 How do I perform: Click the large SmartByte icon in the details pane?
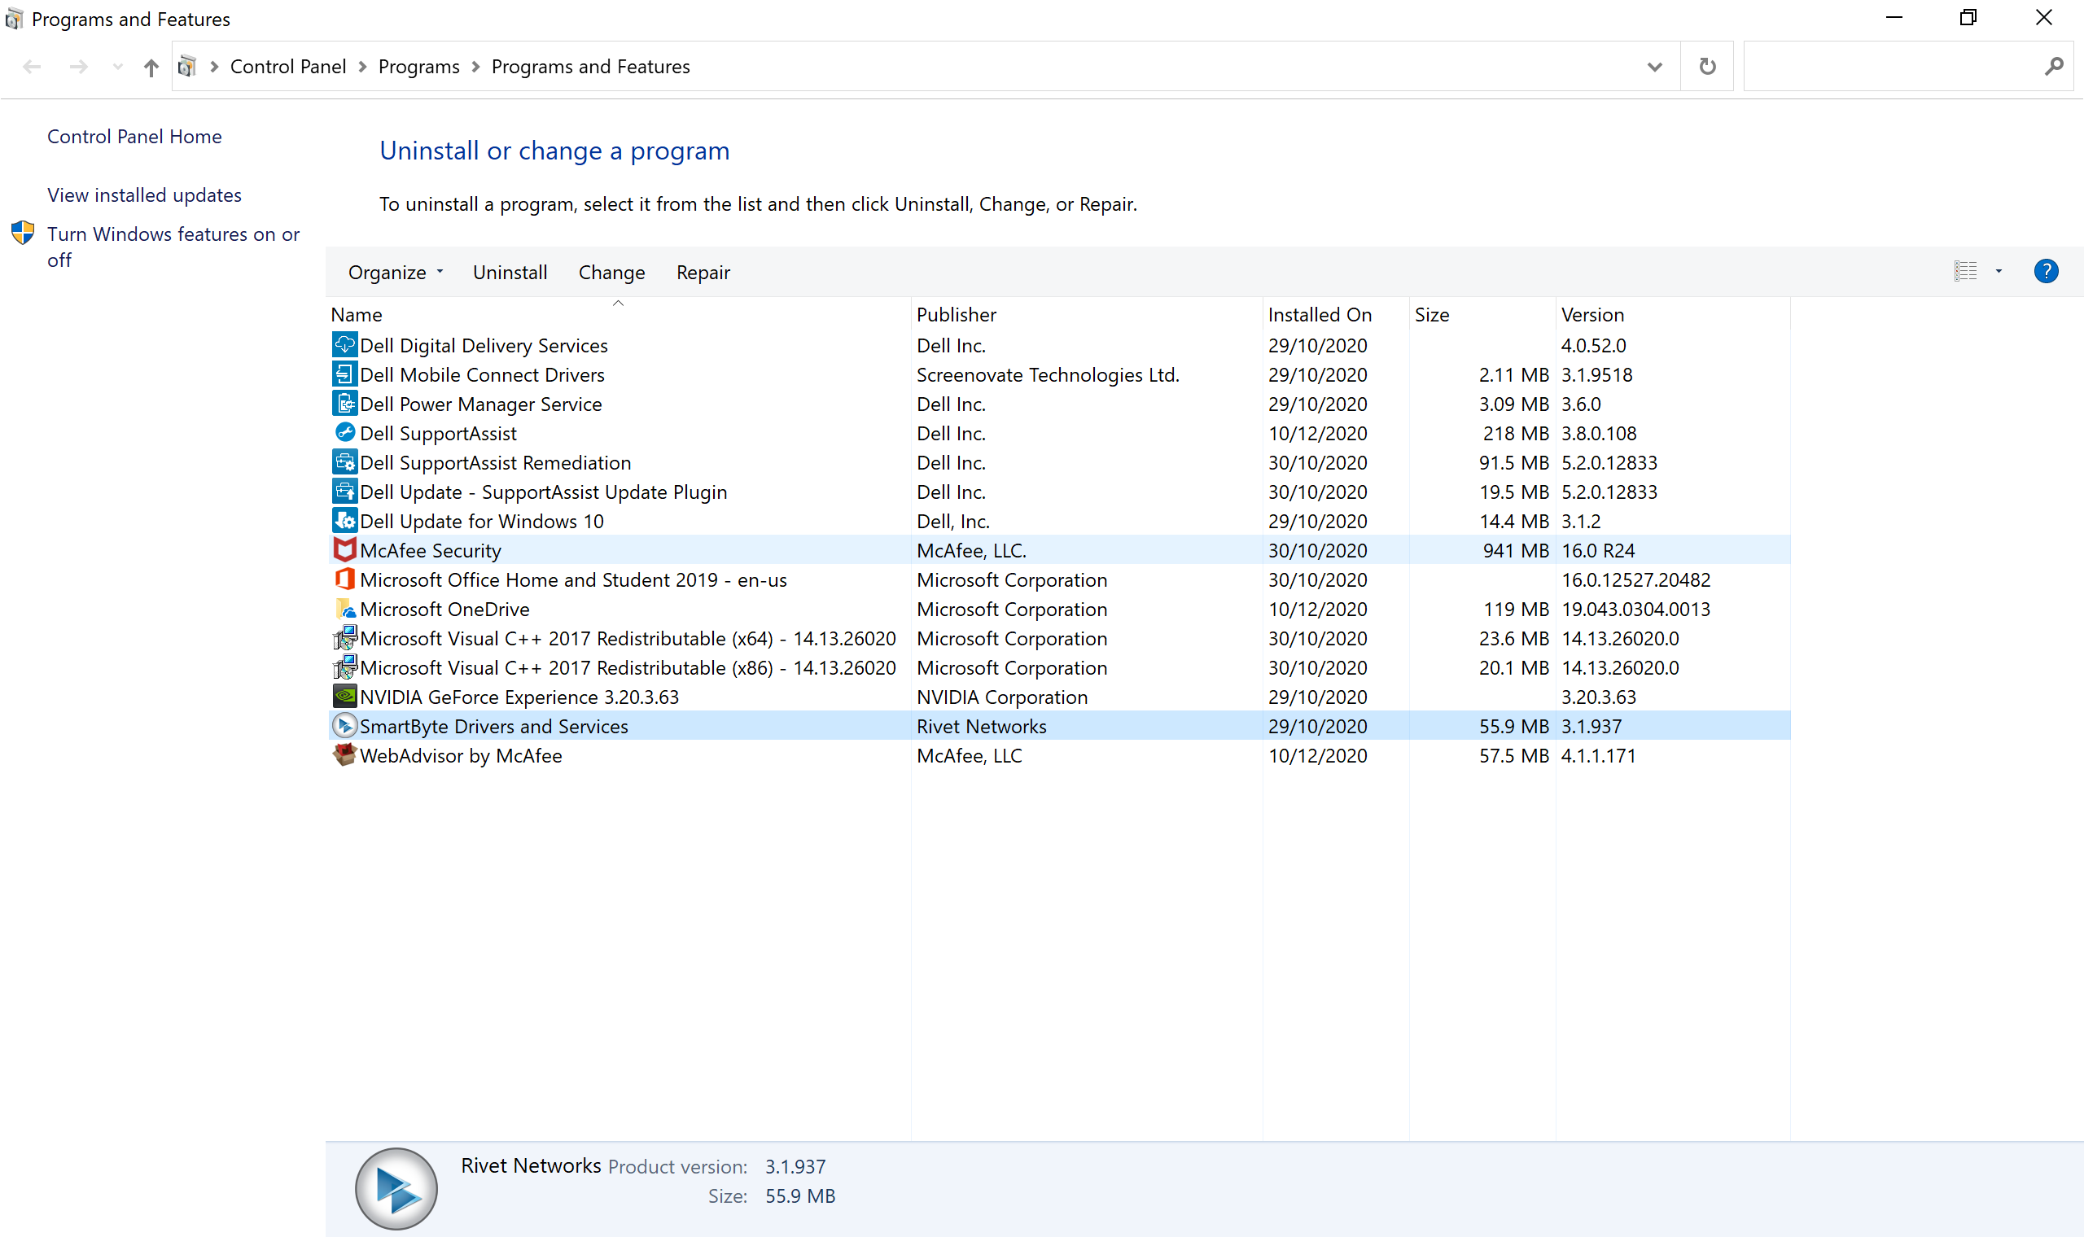[396, 1188]
